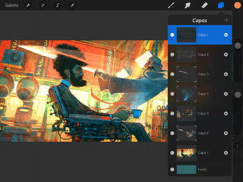
Task: Click the Capa 5 layer name
Action: coord(204,74)
